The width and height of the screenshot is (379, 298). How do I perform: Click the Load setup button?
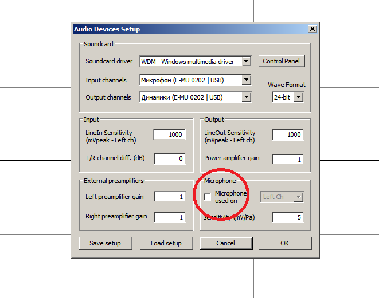[x=166, y=243]
